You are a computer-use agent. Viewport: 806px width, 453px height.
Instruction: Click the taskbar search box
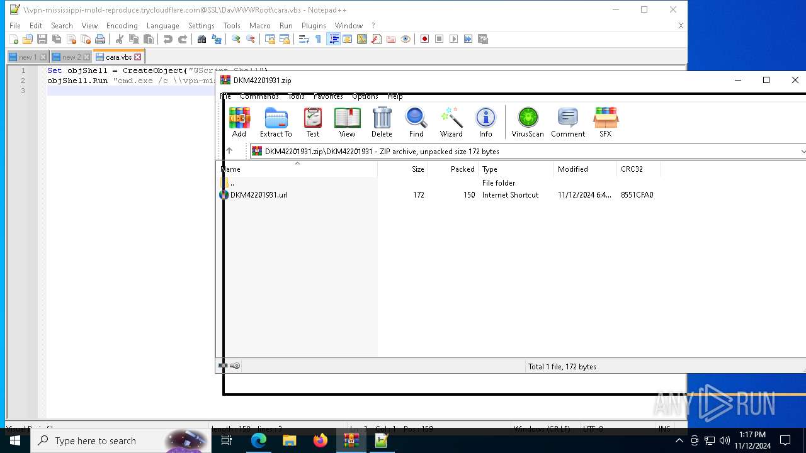(x=120, y=440)
